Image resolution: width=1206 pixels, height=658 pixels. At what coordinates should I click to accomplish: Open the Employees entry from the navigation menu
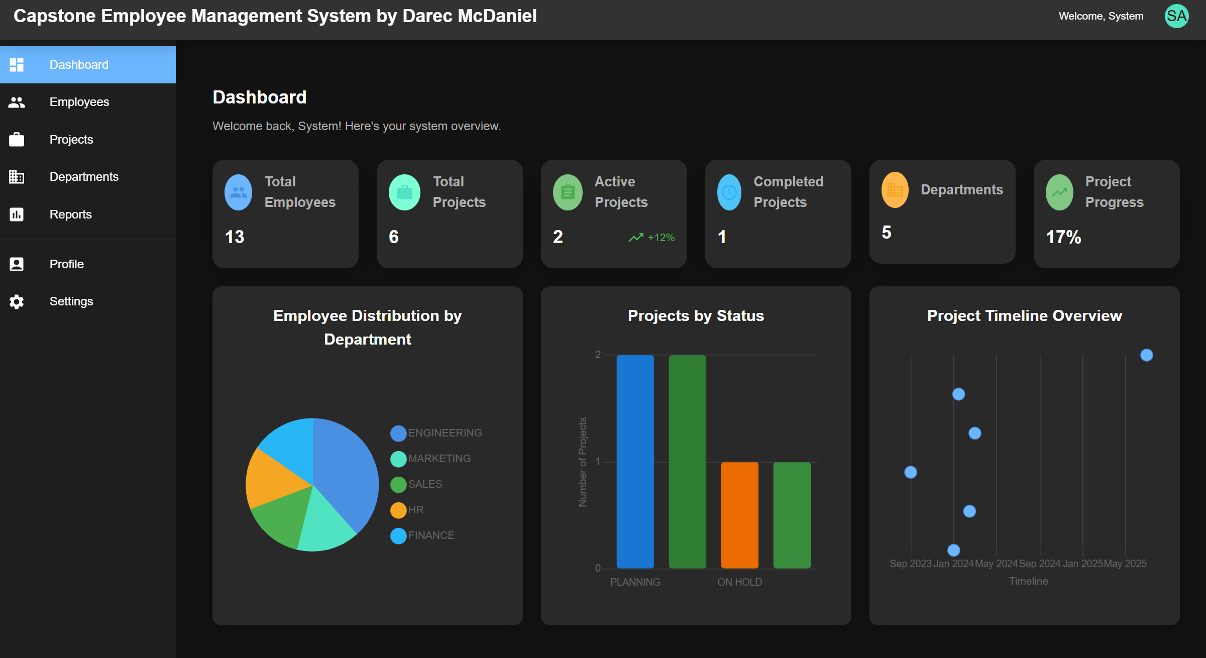(79, 101)
